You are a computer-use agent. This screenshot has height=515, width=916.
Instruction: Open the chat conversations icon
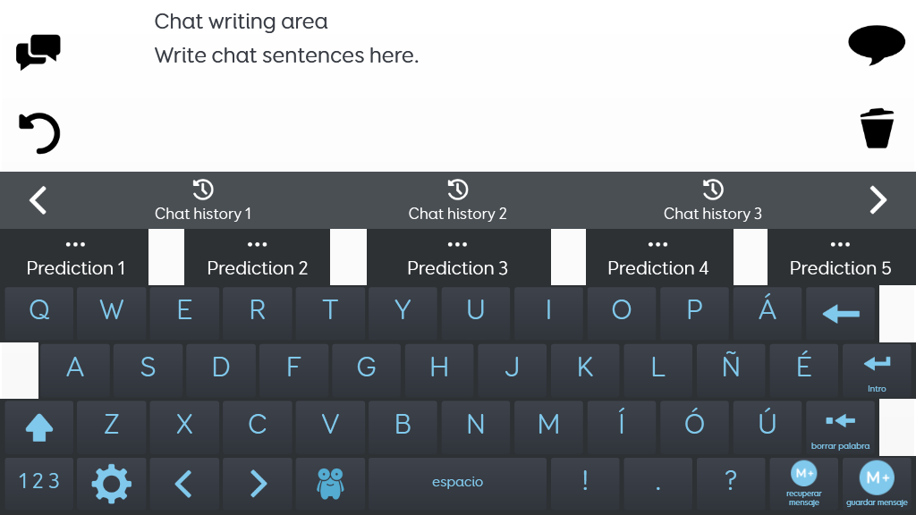38,52
